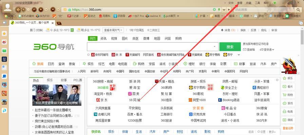
Task: Click the restore closed page undo icon
Action: 53,9
